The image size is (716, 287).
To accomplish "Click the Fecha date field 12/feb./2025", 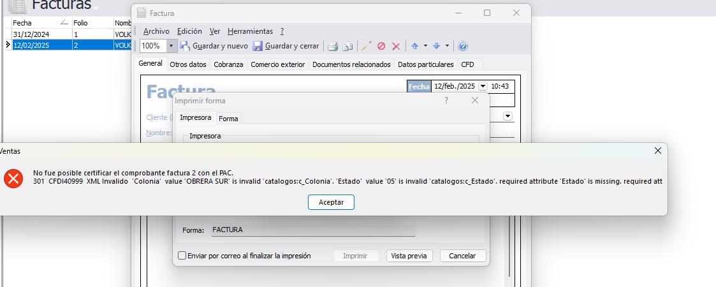I will [x=455, y=86].
